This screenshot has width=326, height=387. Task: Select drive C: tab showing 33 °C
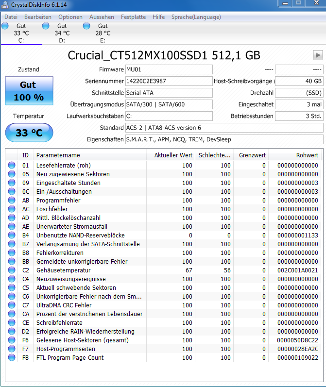click(21, 33)
